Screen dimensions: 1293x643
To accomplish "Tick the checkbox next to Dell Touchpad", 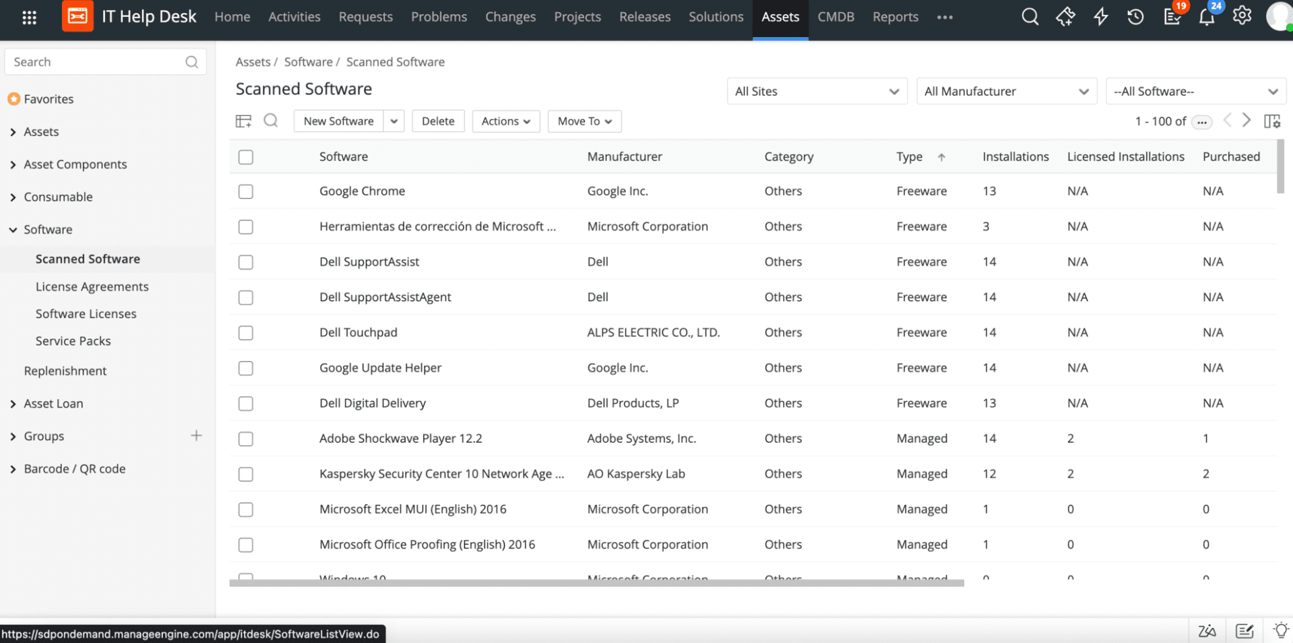I will pyautogui.click(x=245, y=332).
